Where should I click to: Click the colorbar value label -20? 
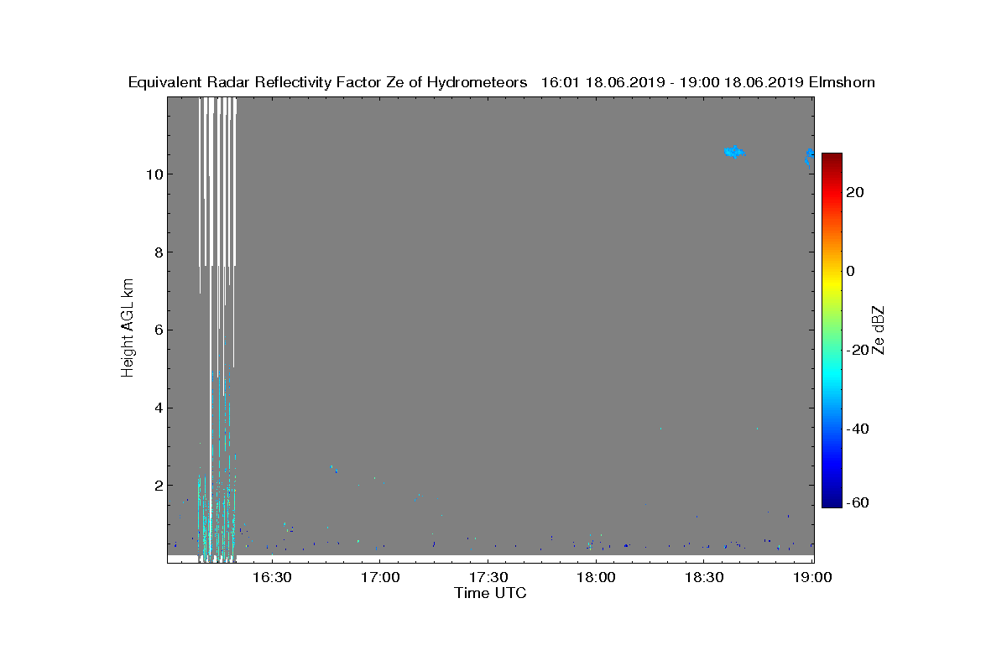[857, 350]
